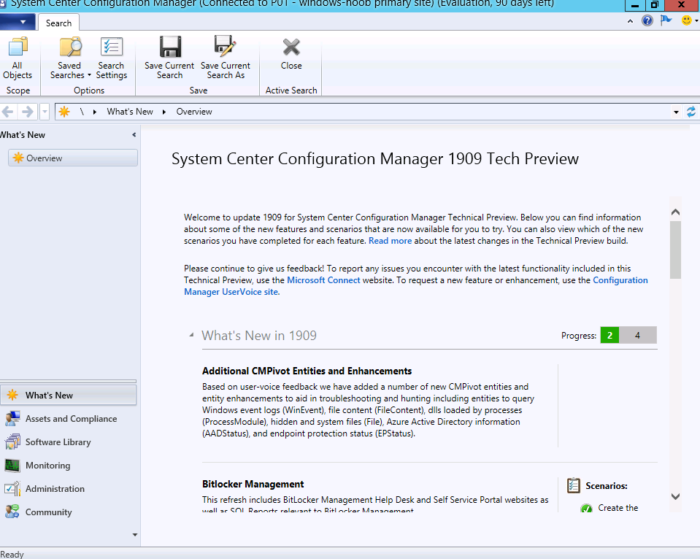Switch to Assets and Compliance workspace
The image size is (700, 559).
coord(69,419)
